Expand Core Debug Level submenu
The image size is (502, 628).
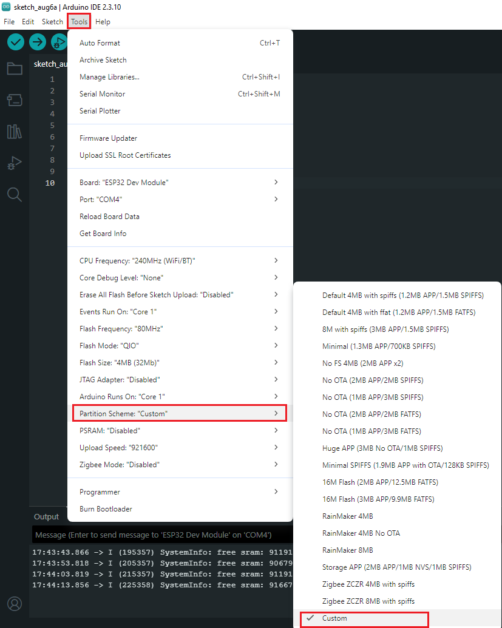point(180,277)
